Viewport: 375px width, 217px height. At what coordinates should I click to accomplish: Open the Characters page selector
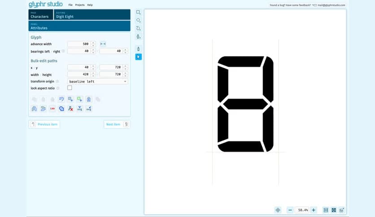click(41, 15)
